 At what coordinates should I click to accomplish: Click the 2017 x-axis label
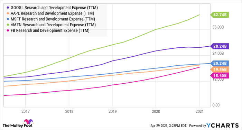point(26,111)
